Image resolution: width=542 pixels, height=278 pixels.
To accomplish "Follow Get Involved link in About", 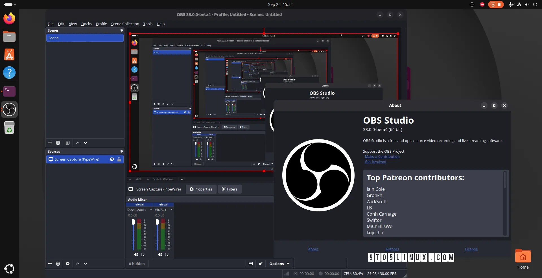I will (375, 161).
